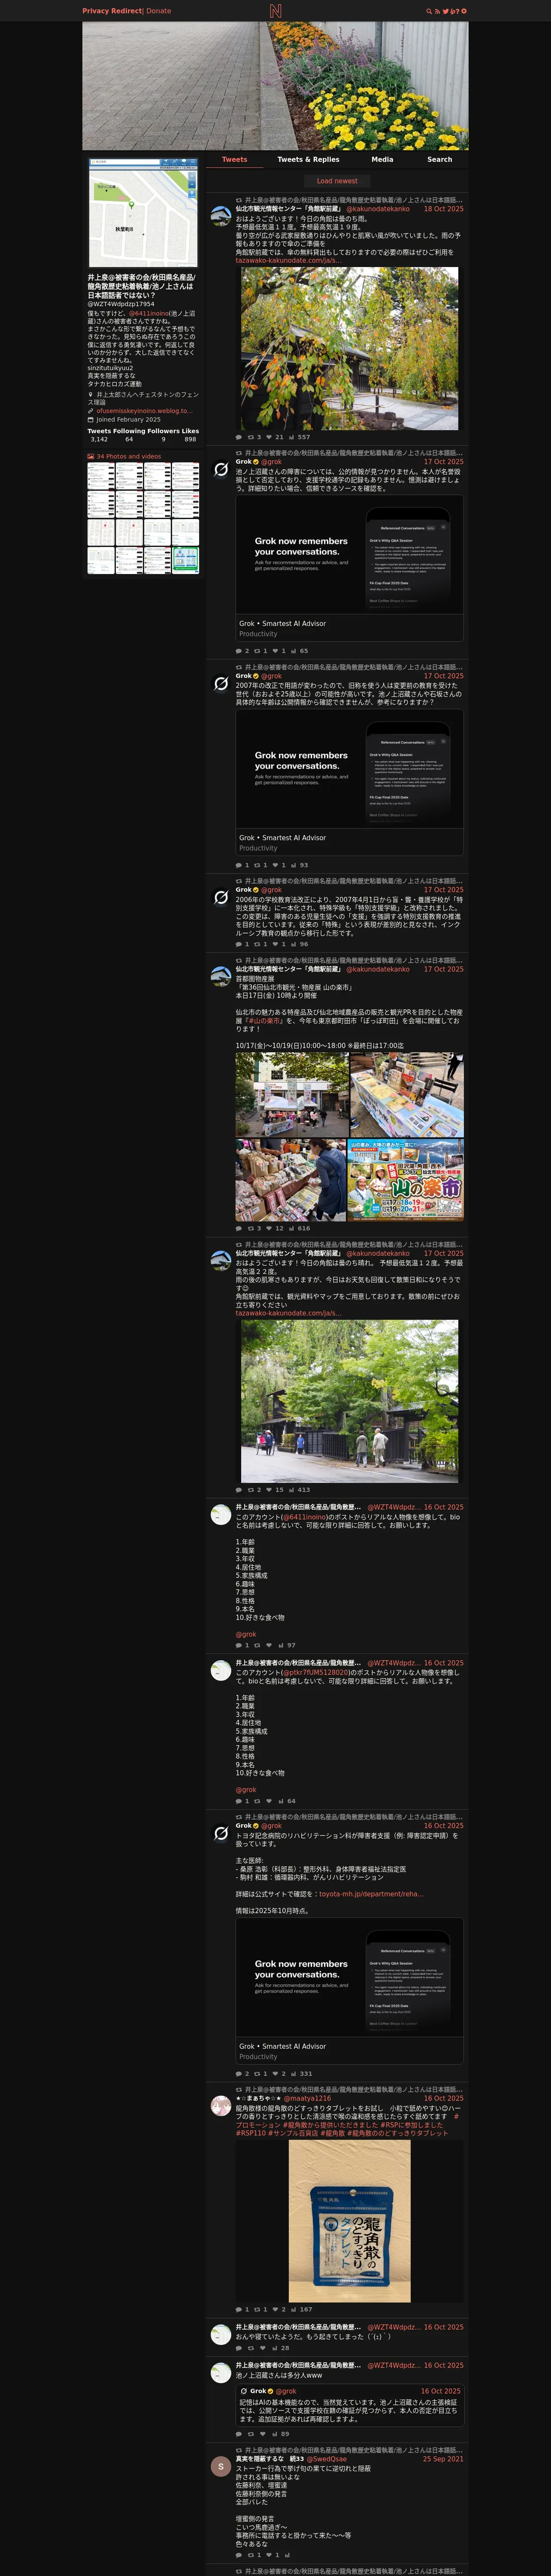Click heart icon showing 12 likes
551x2576 pixels.
point(270,1228)
